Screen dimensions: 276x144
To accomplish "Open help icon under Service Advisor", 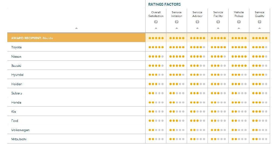I will coord(197,22).
